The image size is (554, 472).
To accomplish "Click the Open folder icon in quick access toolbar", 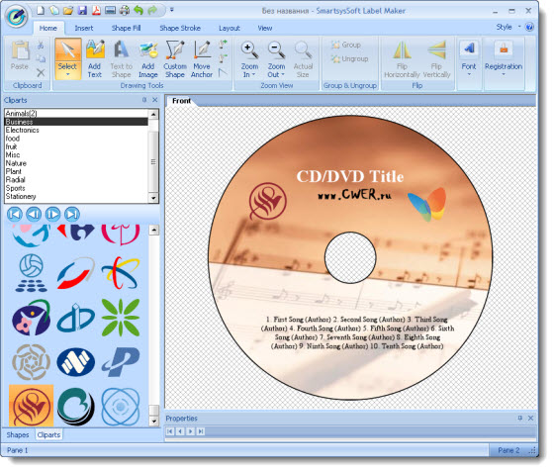I will 68,10.
